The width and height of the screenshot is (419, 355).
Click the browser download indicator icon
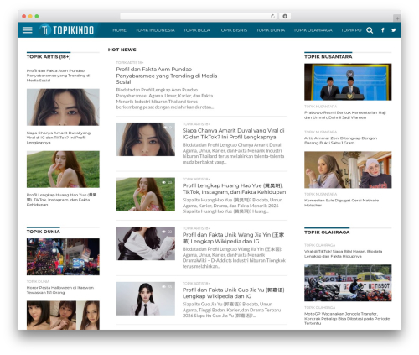pyautogui.click(x=285, y=17)
